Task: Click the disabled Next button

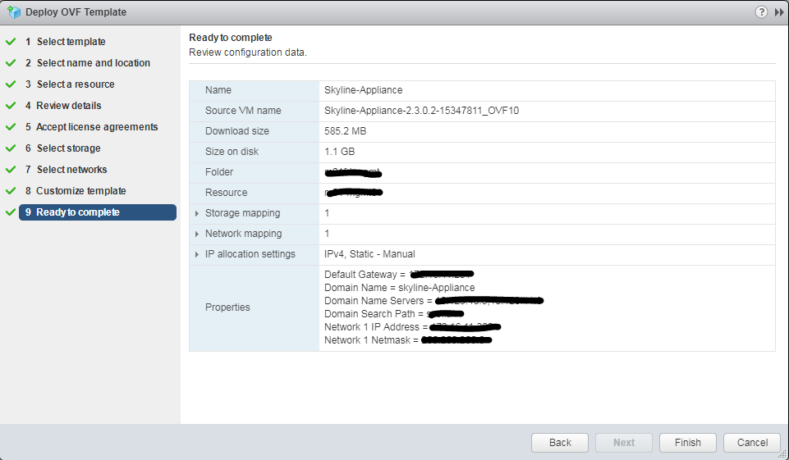Action: coord(623,443)
